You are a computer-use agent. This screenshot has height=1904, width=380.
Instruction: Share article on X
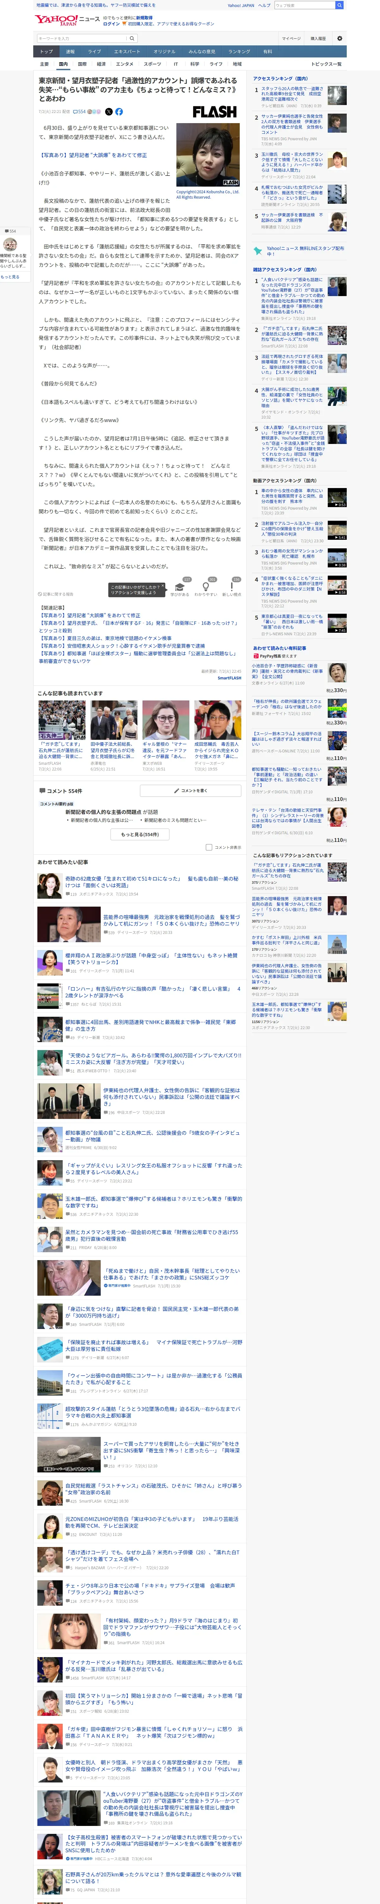(x=109, y=112)
